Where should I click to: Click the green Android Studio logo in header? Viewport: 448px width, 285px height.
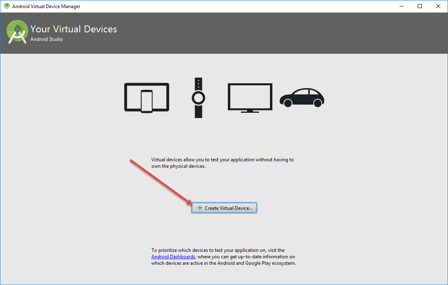(x=17, y=33)
